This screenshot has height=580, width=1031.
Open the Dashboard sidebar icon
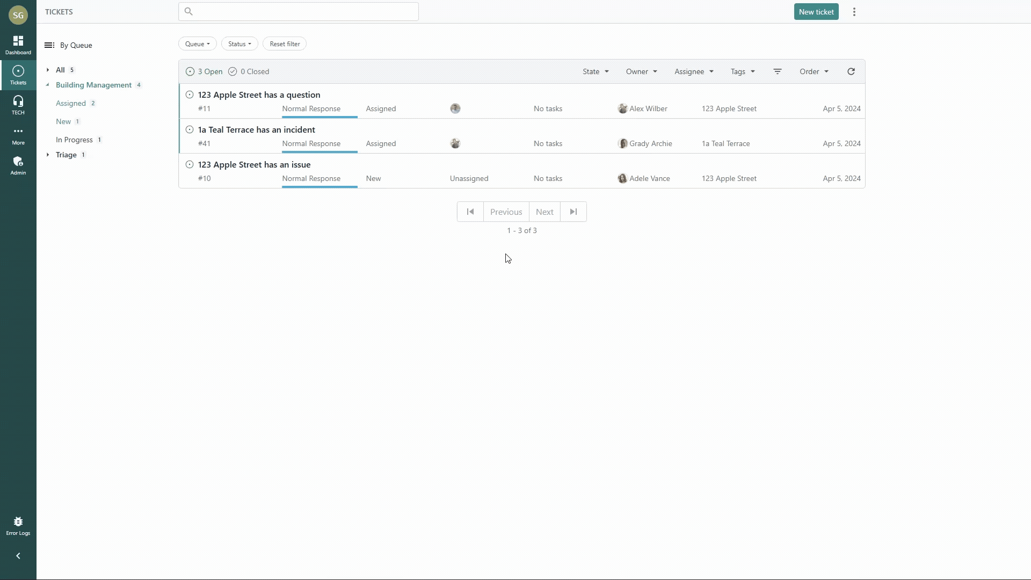(18, 45)
